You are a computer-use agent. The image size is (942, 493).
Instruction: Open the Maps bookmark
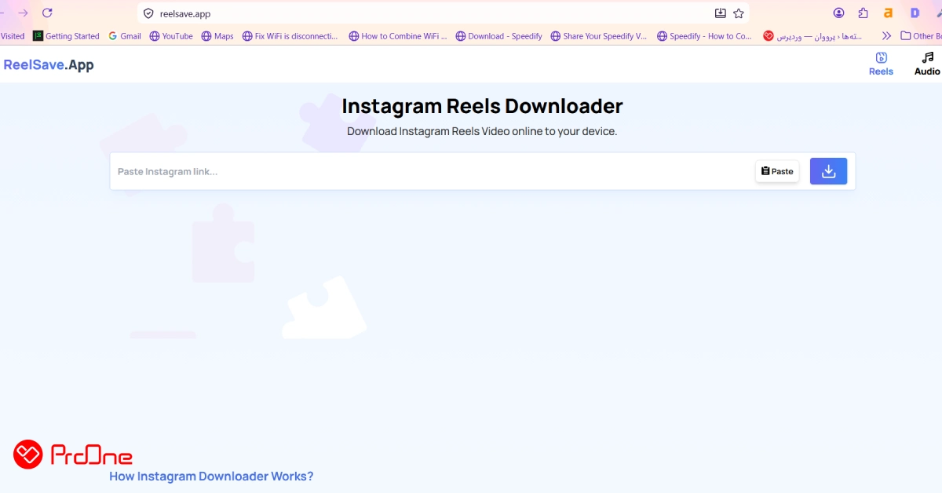[217, 36]
